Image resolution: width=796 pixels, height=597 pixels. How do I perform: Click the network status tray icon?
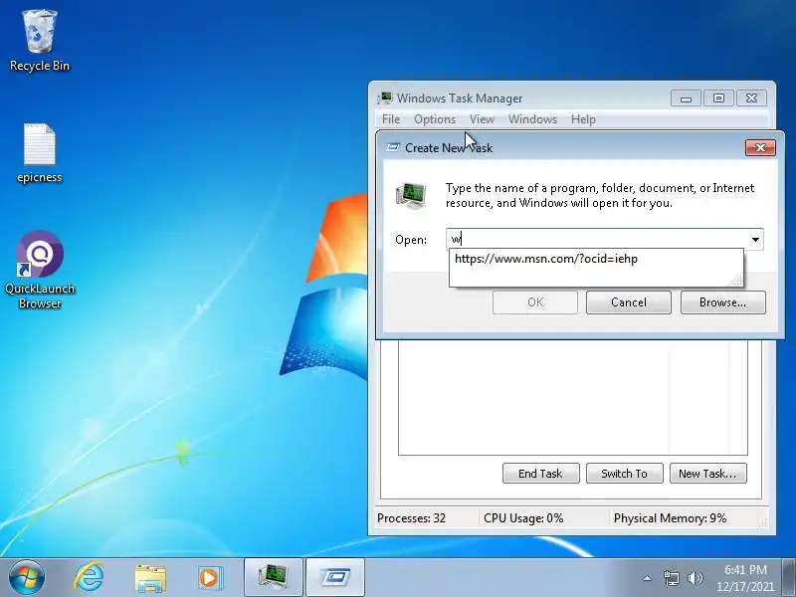pos(671,578)
